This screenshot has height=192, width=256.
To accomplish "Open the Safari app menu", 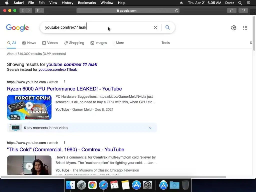I will [18, 3].
